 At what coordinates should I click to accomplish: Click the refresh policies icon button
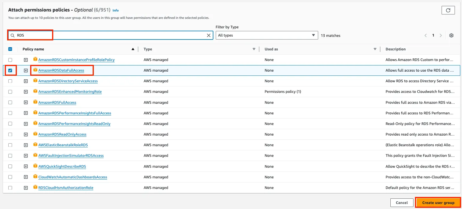(448, 10)
